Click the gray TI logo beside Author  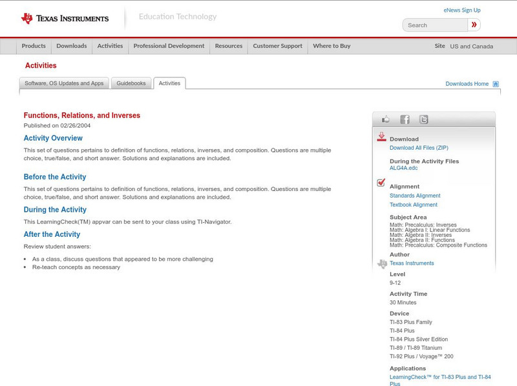pos(382,263)
